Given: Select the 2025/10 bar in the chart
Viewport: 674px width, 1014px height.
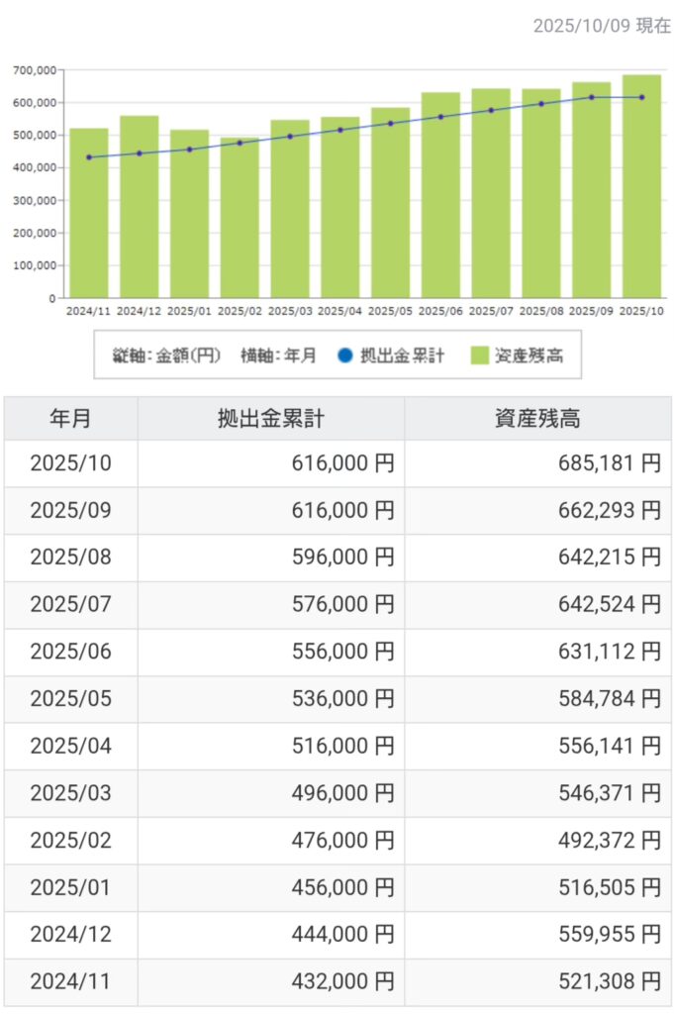Looking at the screenshot, I should tap(641, 188).
